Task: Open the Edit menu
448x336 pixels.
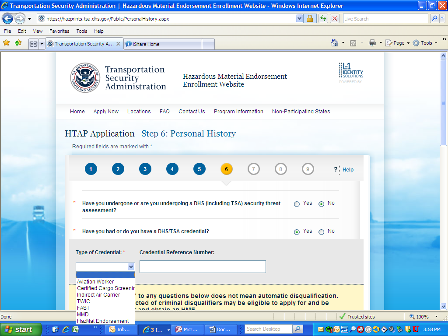Action: coord(22,31)
